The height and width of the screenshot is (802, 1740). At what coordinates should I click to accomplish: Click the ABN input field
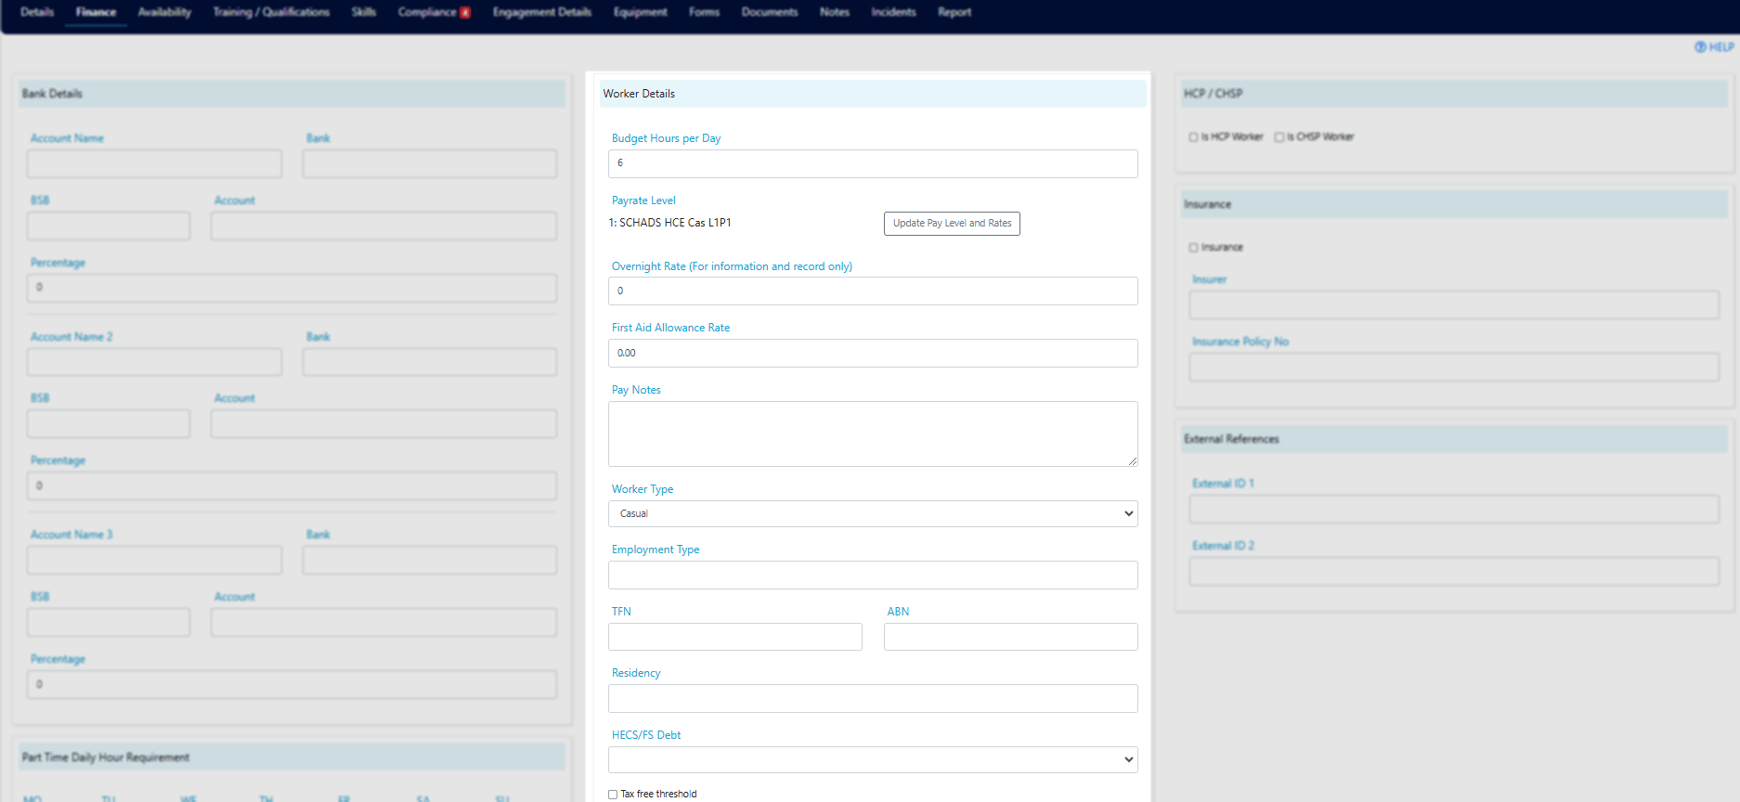tap(1011, 637)
